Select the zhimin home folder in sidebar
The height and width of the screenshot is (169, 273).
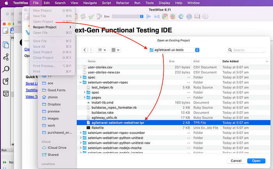pos(53,97)
